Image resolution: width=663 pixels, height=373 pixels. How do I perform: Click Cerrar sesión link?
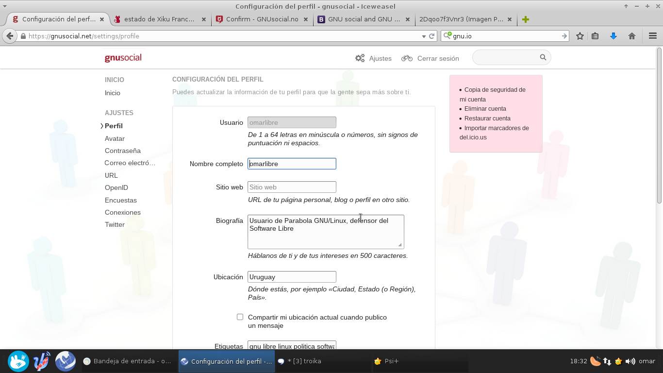pyautogui.click(x=438, y=58)
